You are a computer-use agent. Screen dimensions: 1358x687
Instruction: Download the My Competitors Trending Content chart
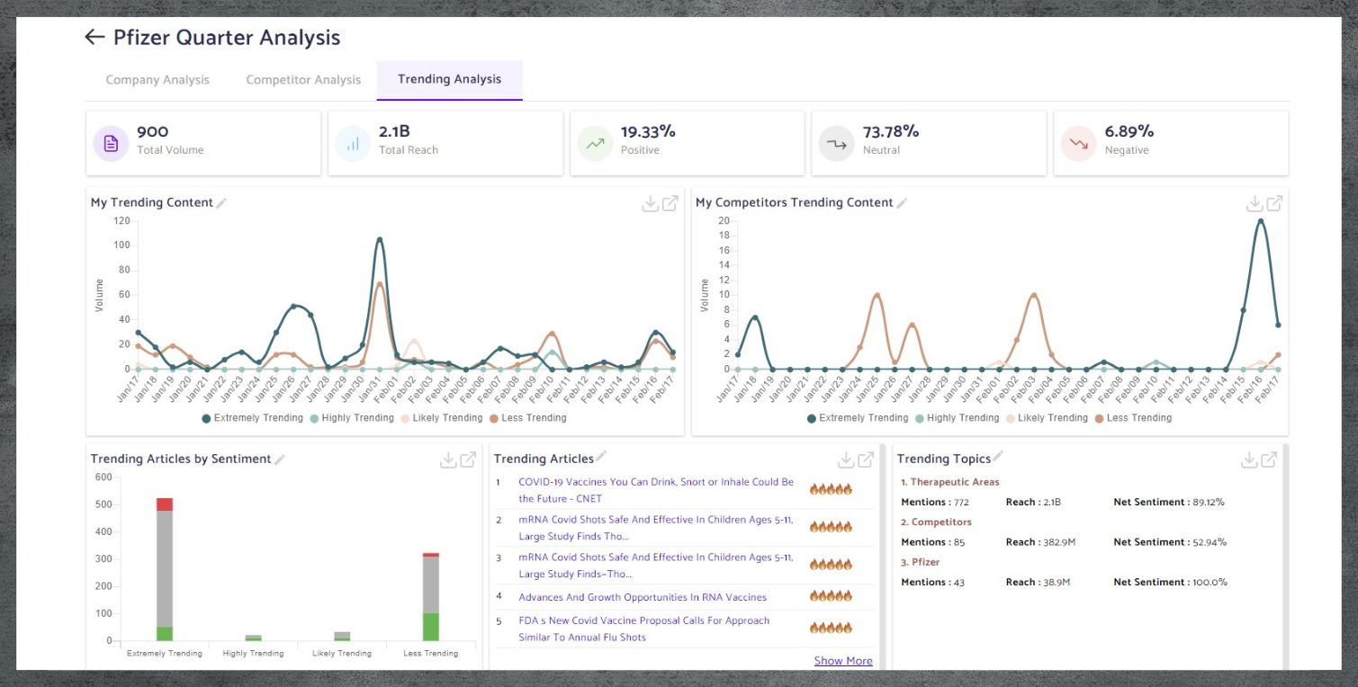(1255, 203)
